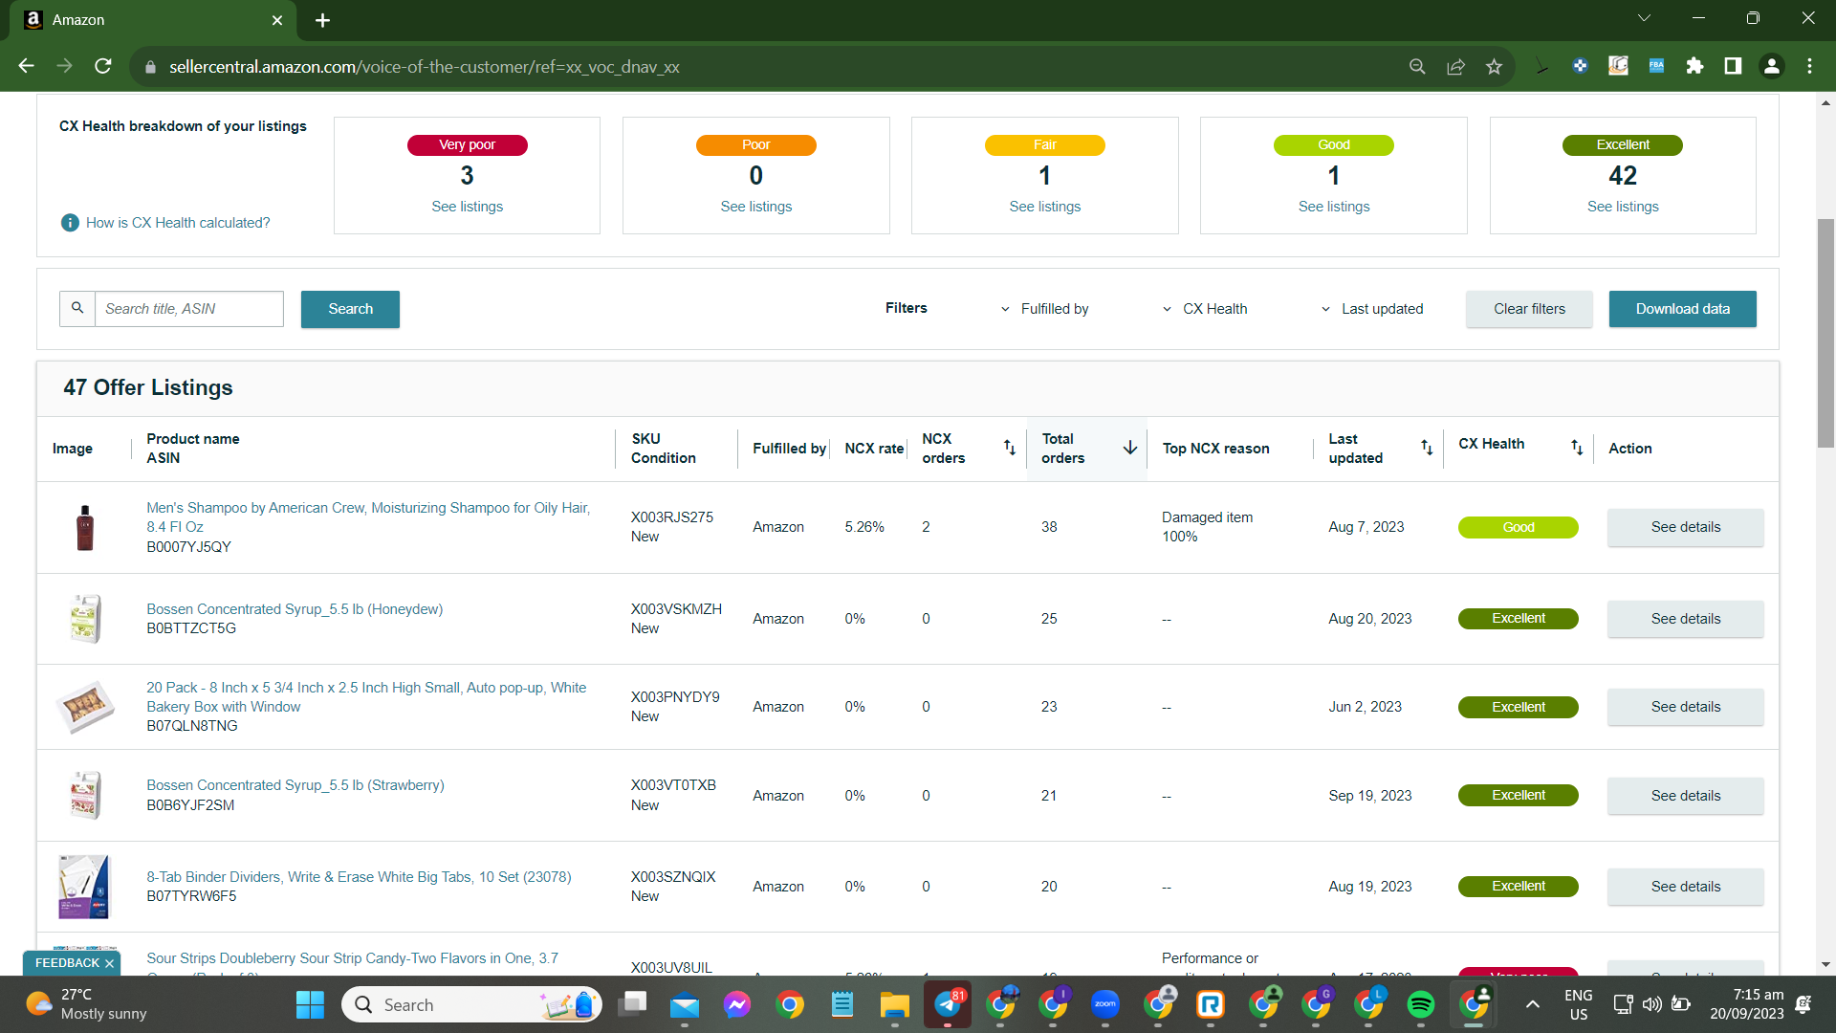
Task: Open the Extensions puzzle icon
Action: coord(1694,66)
